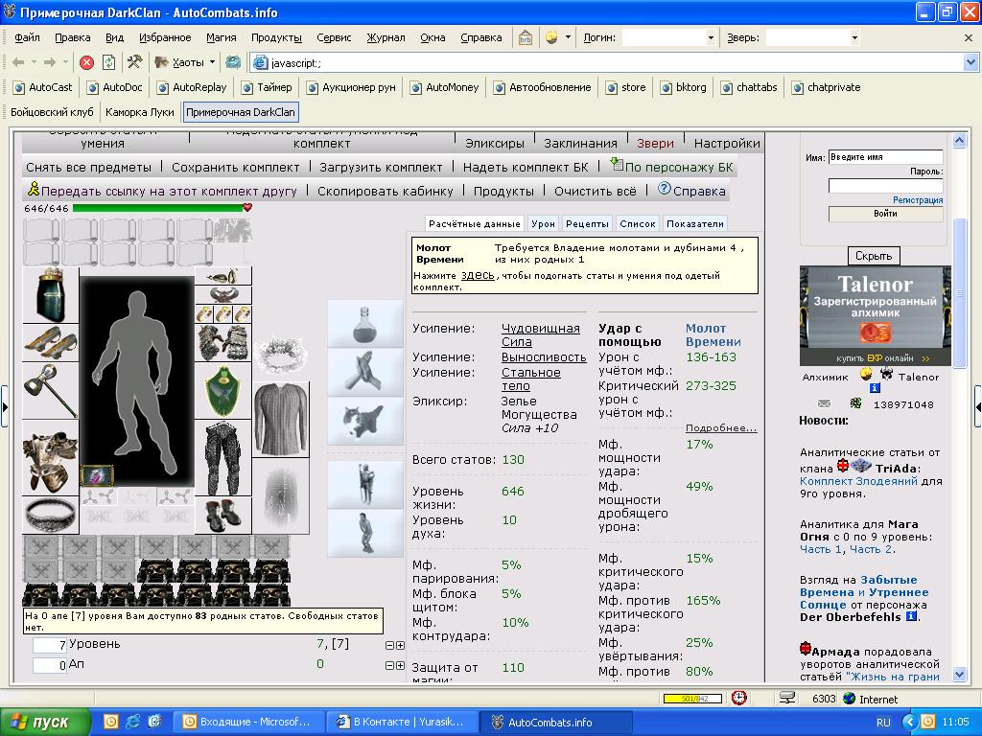Expand dropdown next to smiley icon

pyautogui.click(x=568, y=37)
